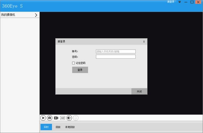203x133 pixels.
Task: Select 我的摄像机 header text
Action: pos(8,15)
